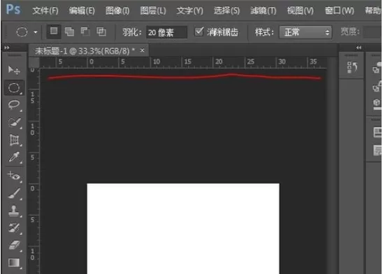
Task: Select the Clone Stamp tool
Action: click(14, 210)
